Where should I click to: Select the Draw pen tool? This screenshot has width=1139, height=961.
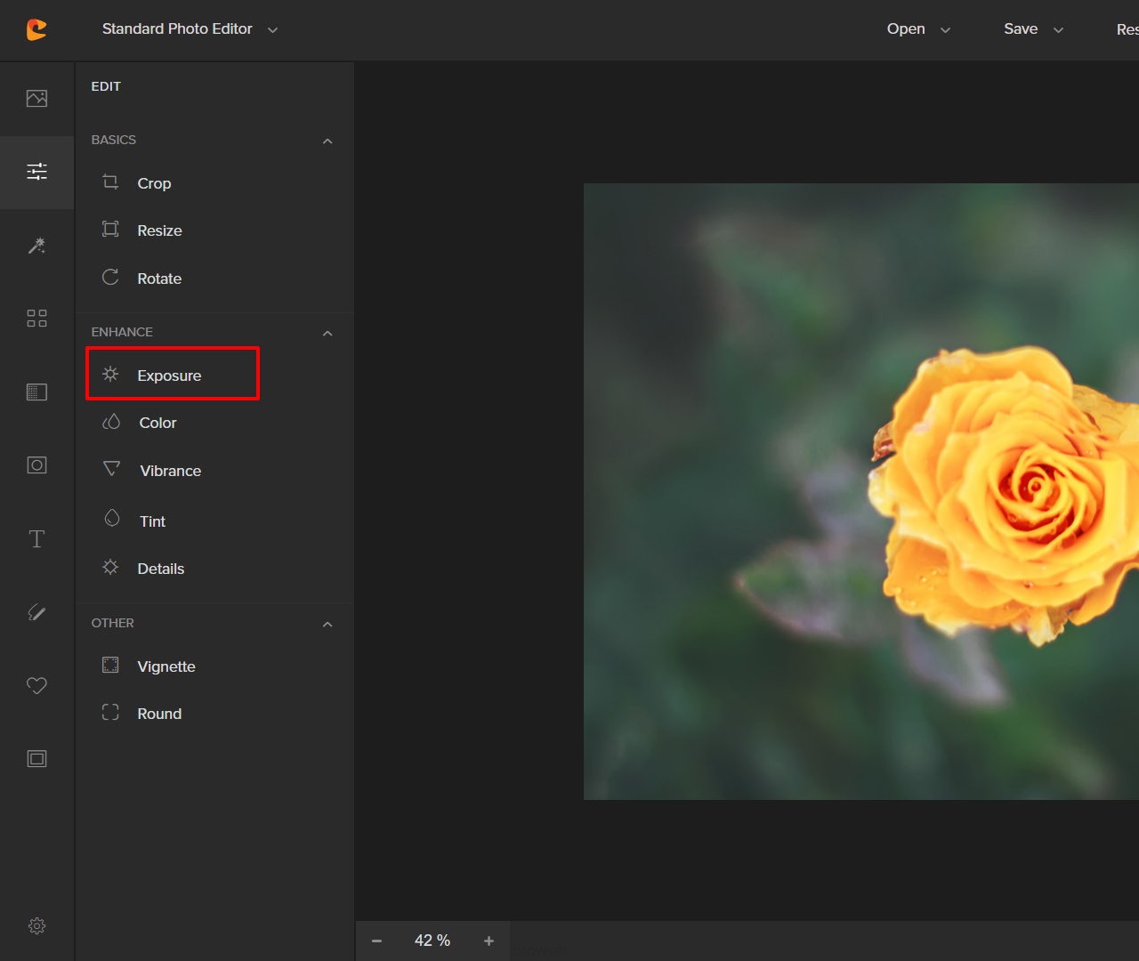point(36,611)
